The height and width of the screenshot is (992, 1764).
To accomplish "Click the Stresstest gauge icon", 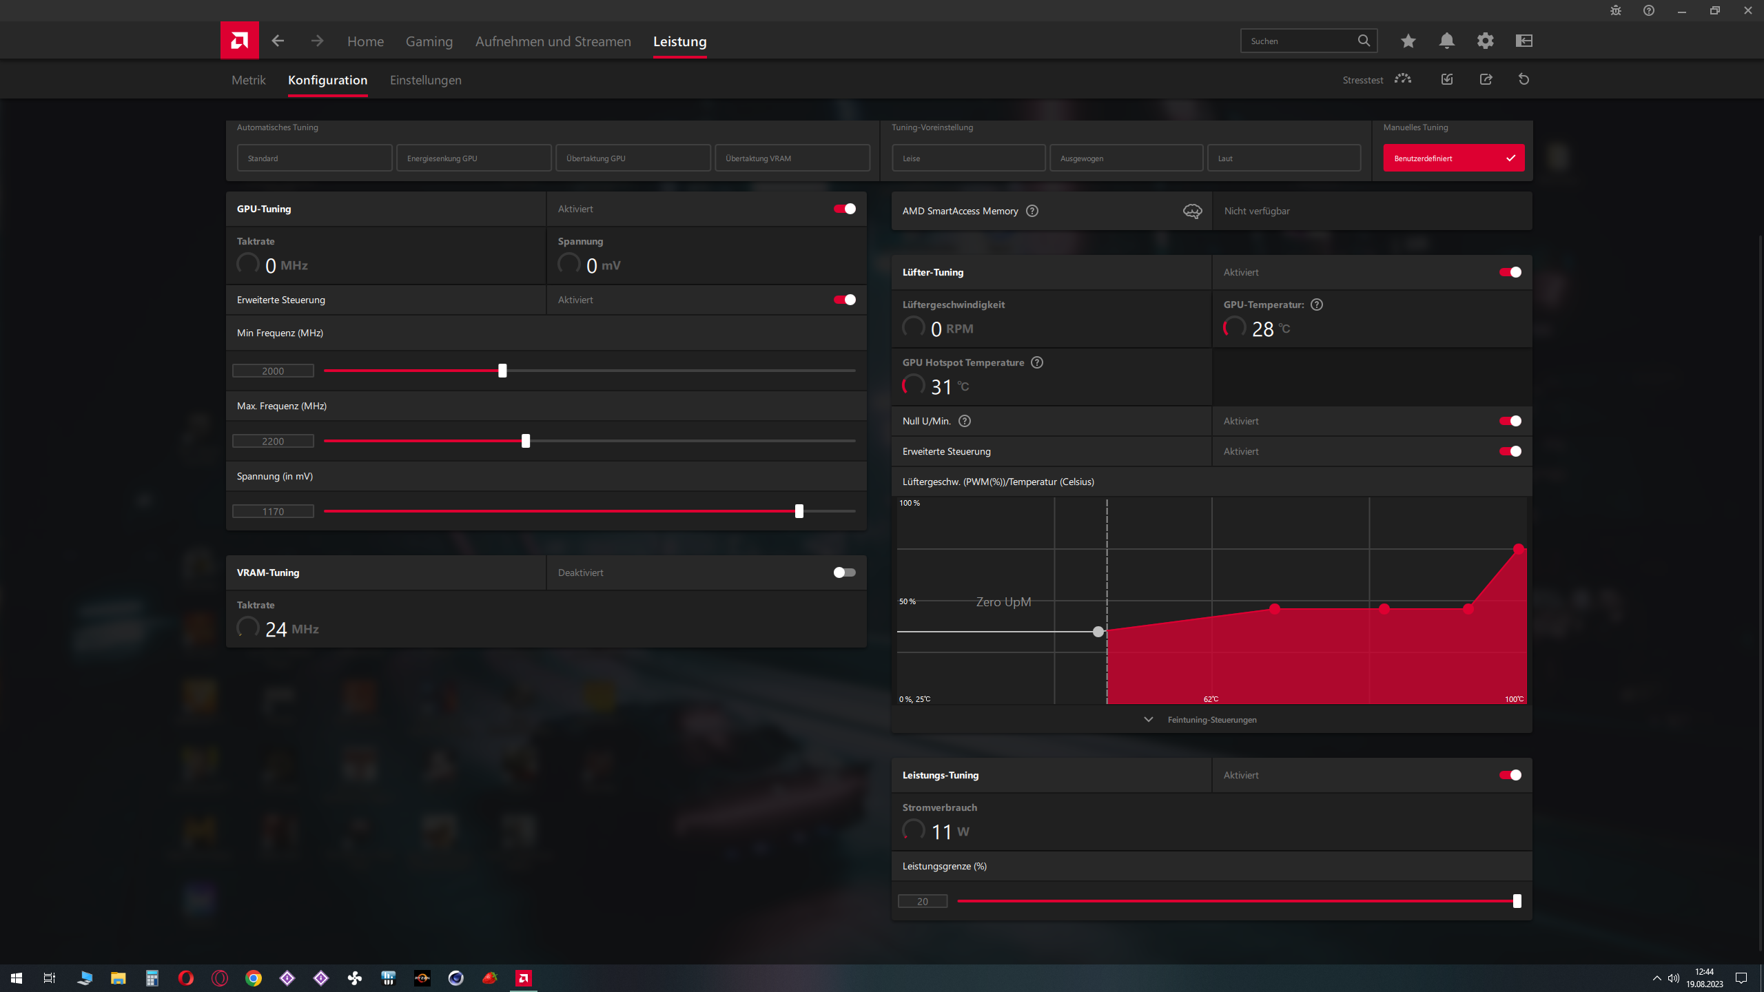I will point(1403,79).
